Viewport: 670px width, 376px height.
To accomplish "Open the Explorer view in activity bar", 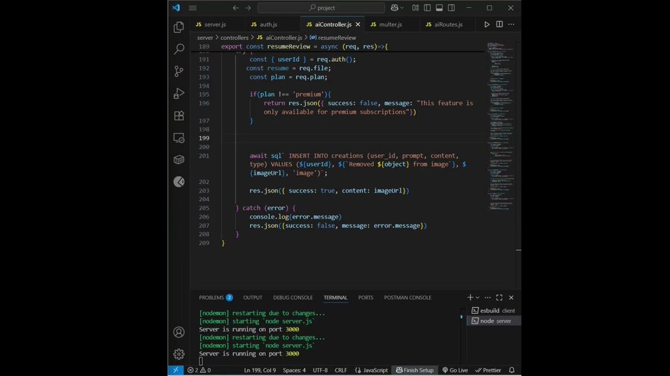I will click(x=179, y=27).
